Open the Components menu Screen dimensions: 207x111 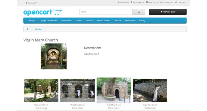tap(66, 21)
